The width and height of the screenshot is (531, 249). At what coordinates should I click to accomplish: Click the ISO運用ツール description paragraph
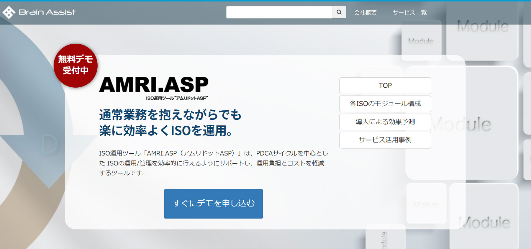coord(214,163)
